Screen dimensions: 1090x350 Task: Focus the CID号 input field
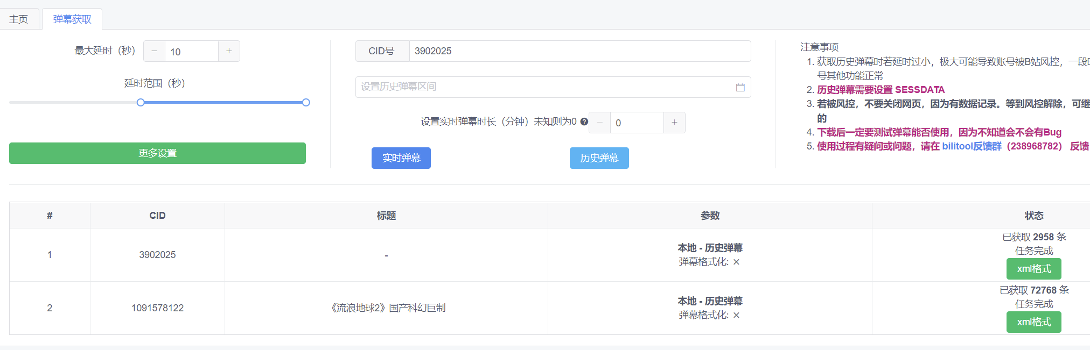(x=579, y=51)
